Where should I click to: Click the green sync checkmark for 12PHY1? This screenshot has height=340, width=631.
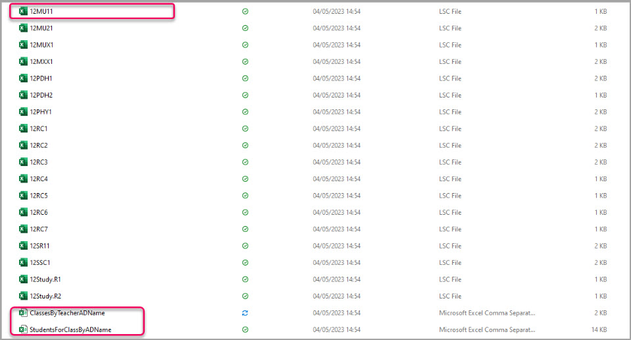coord(245,111)
